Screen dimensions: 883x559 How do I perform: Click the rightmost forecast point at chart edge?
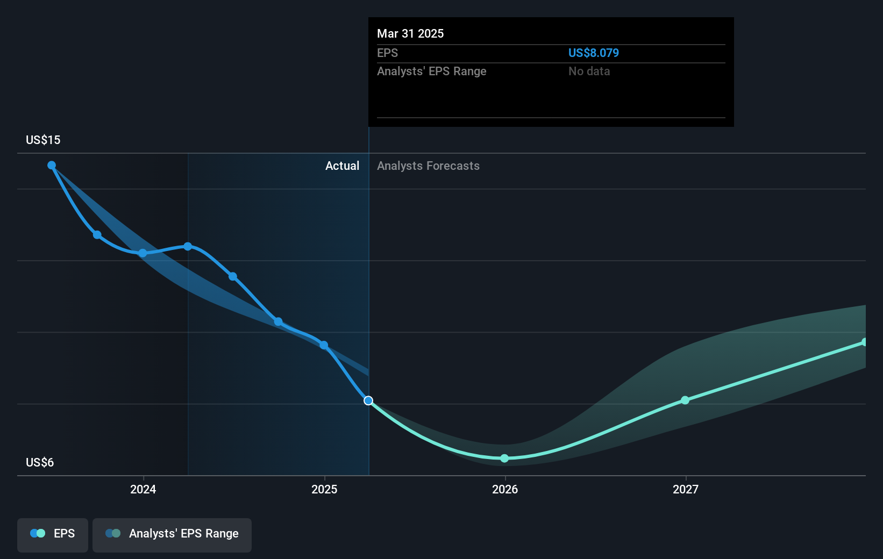coord(864,342)
